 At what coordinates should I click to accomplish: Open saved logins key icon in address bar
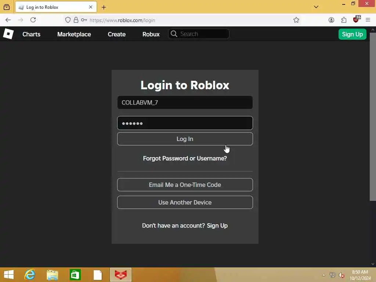[84, 20]
